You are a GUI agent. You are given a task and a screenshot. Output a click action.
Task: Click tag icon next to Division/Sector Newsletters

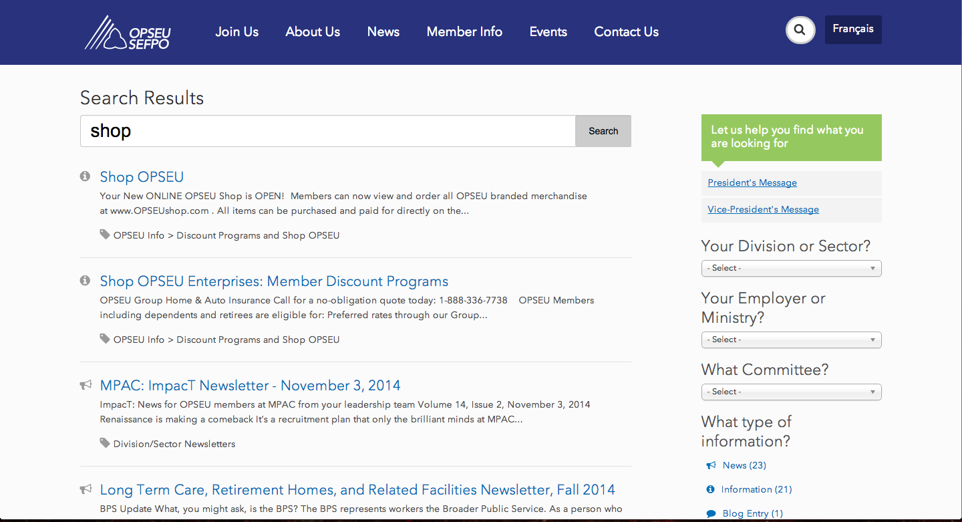click(x=105, y=443)
